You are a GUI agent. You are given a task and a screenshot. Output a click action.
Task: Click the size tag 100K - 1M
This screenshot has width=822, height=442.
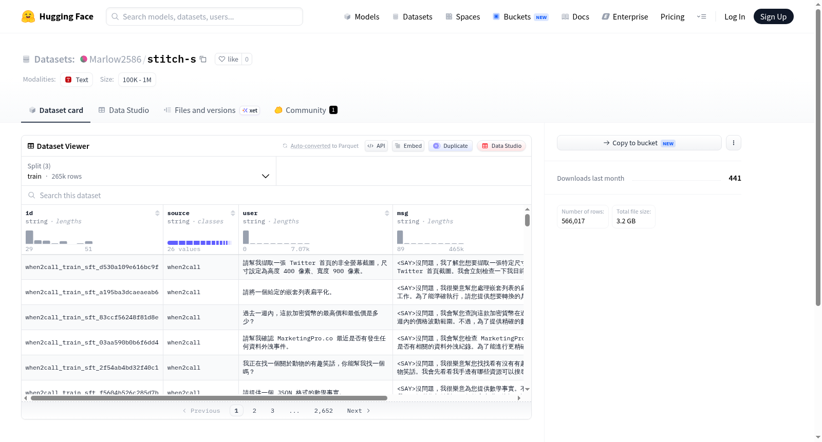pos(137,80)
